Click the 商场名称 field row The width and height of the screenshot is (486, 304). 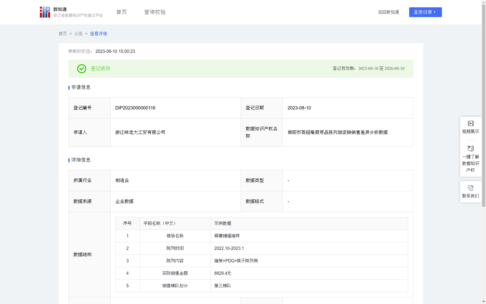tap(262, 236)
